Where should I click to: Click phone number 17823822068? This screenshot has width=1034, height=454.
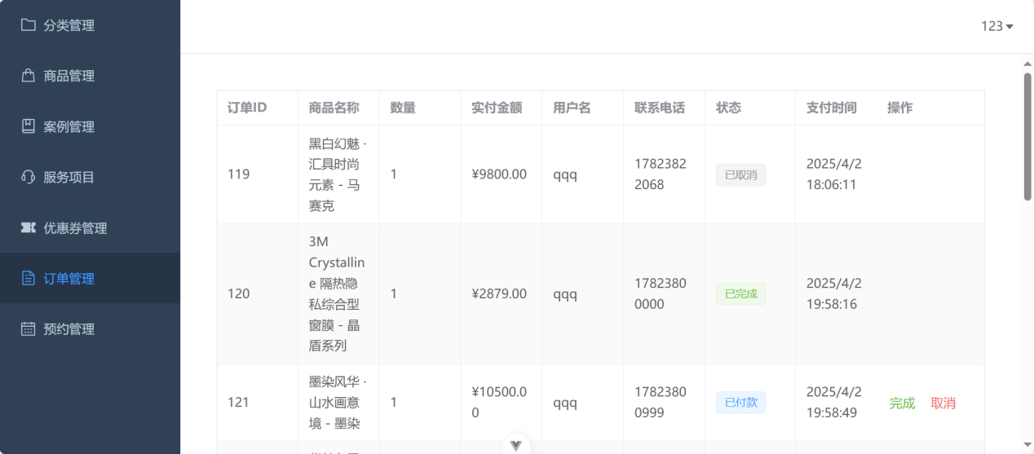(x=661, y=174)
